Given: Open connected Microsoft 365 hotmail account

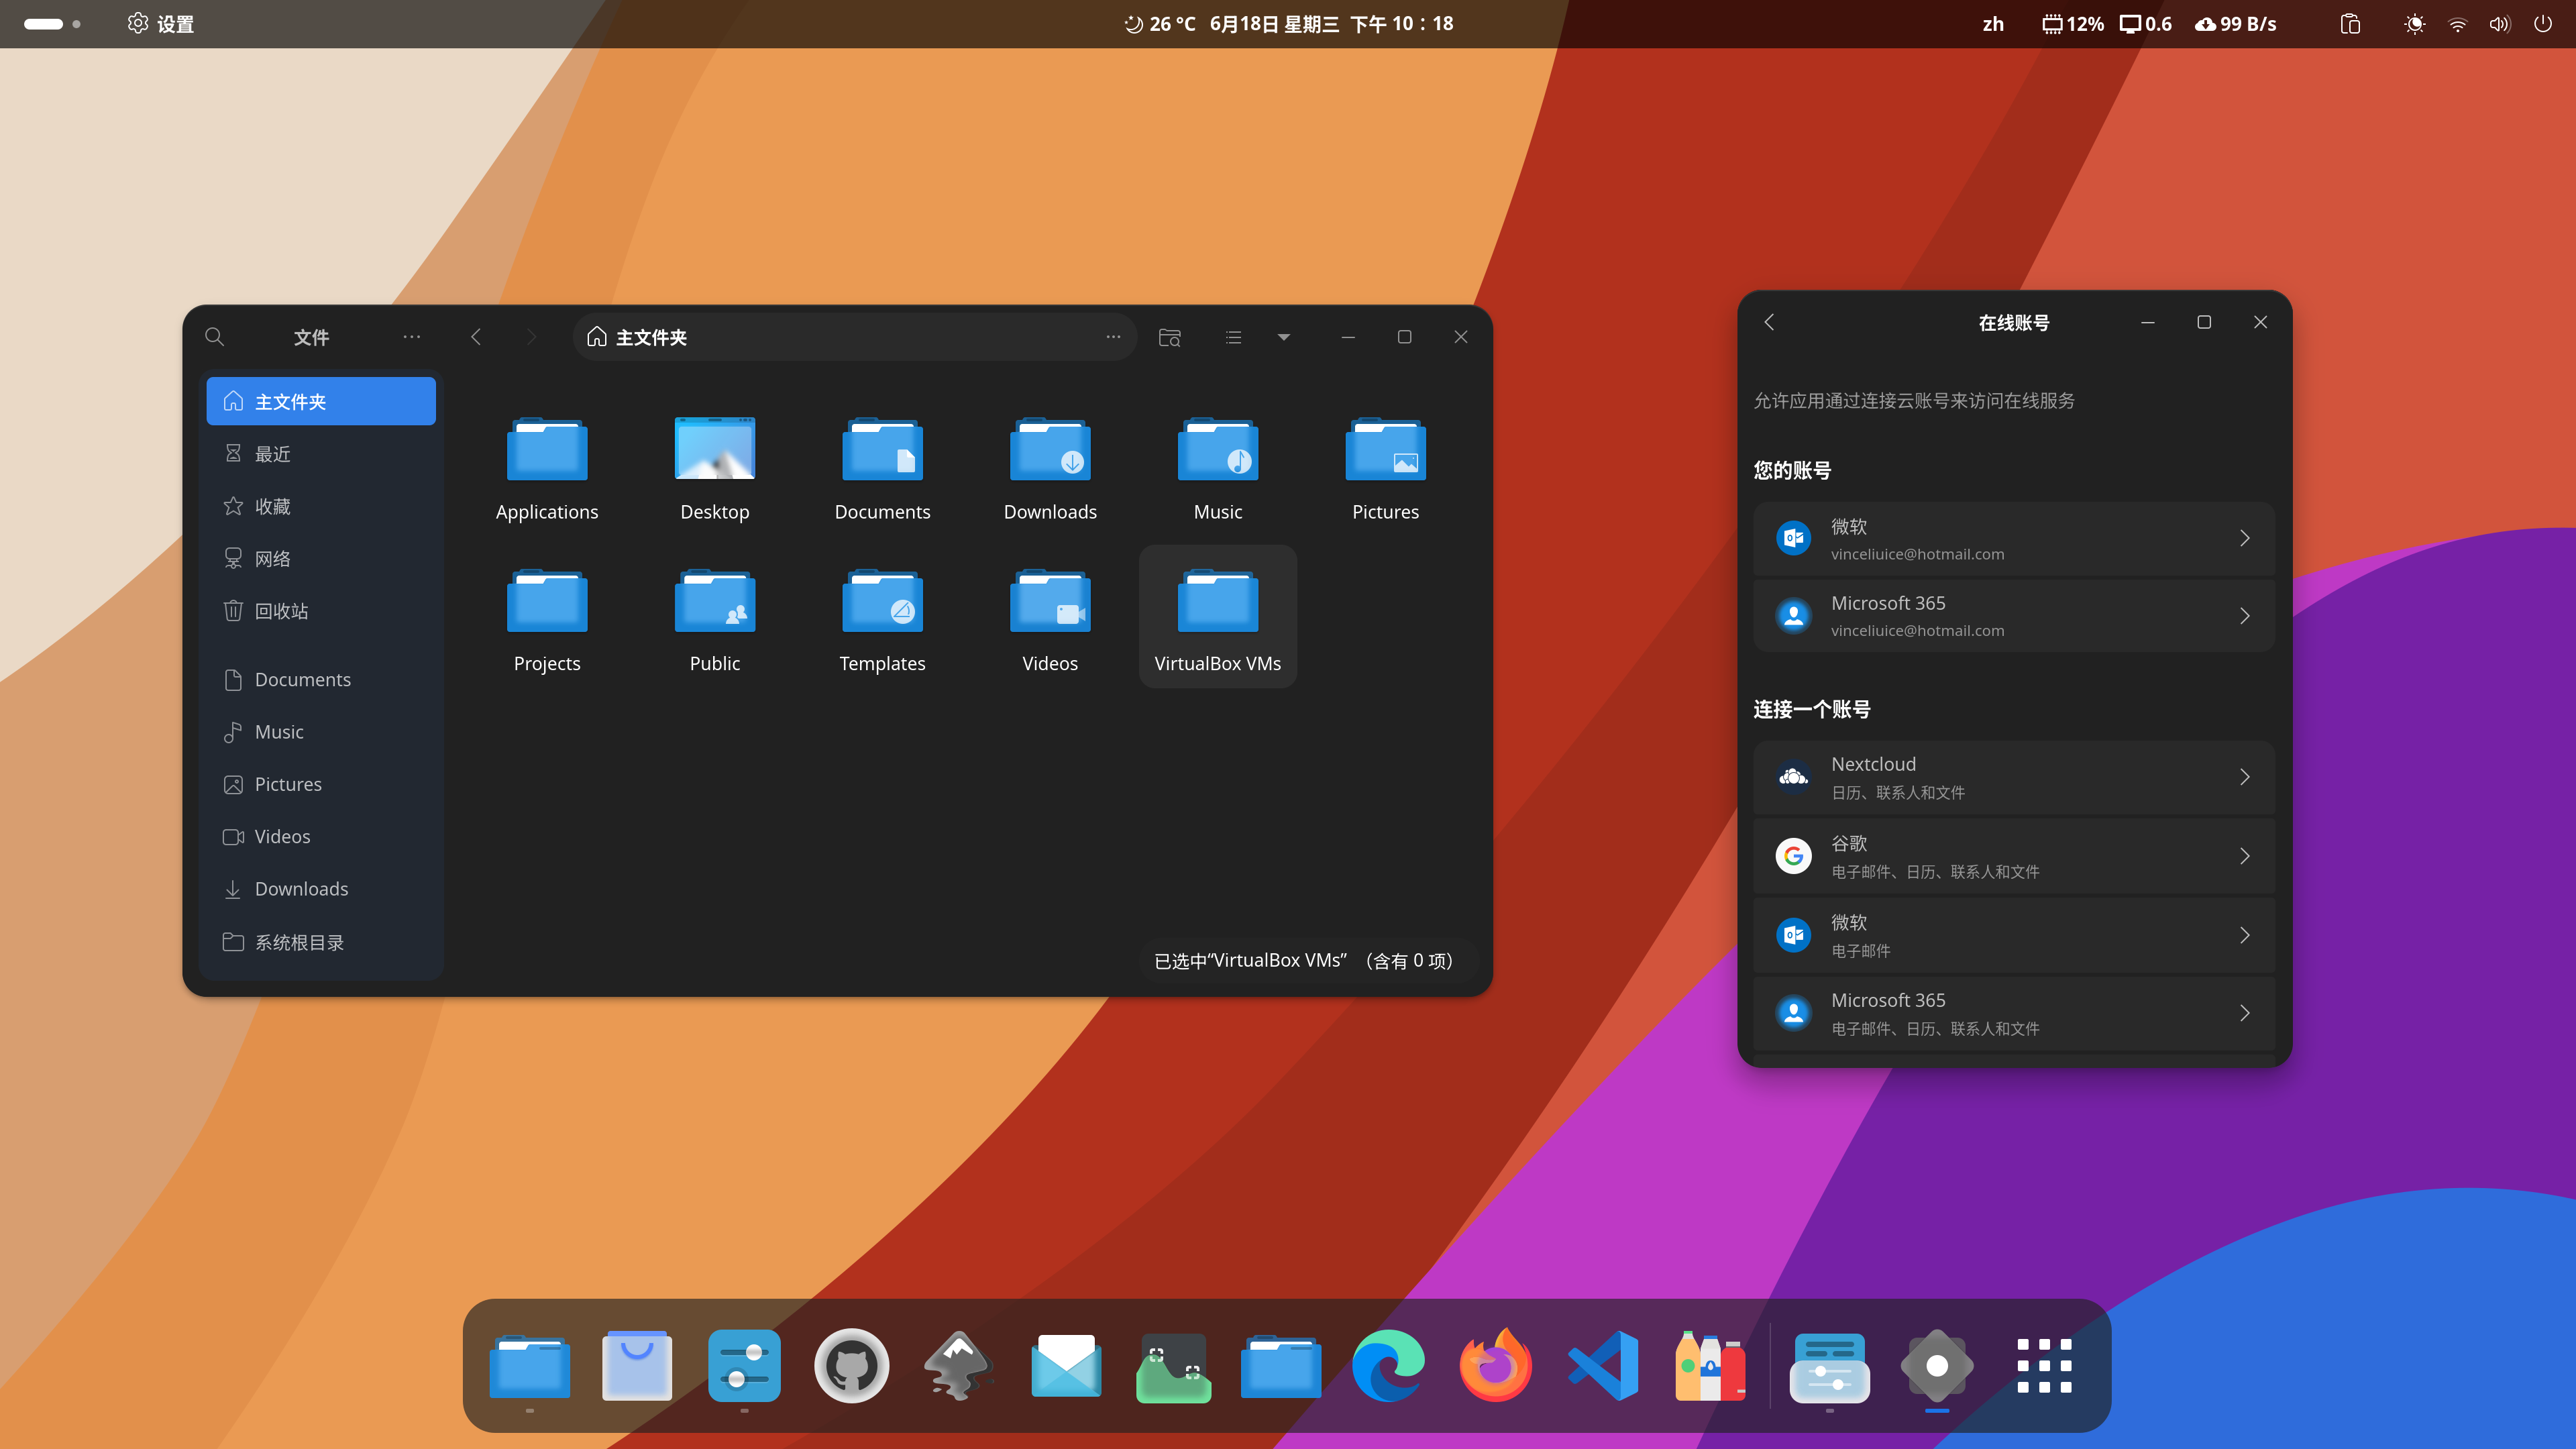Looking at the screenshot, I should click(x=2014, y=616).
